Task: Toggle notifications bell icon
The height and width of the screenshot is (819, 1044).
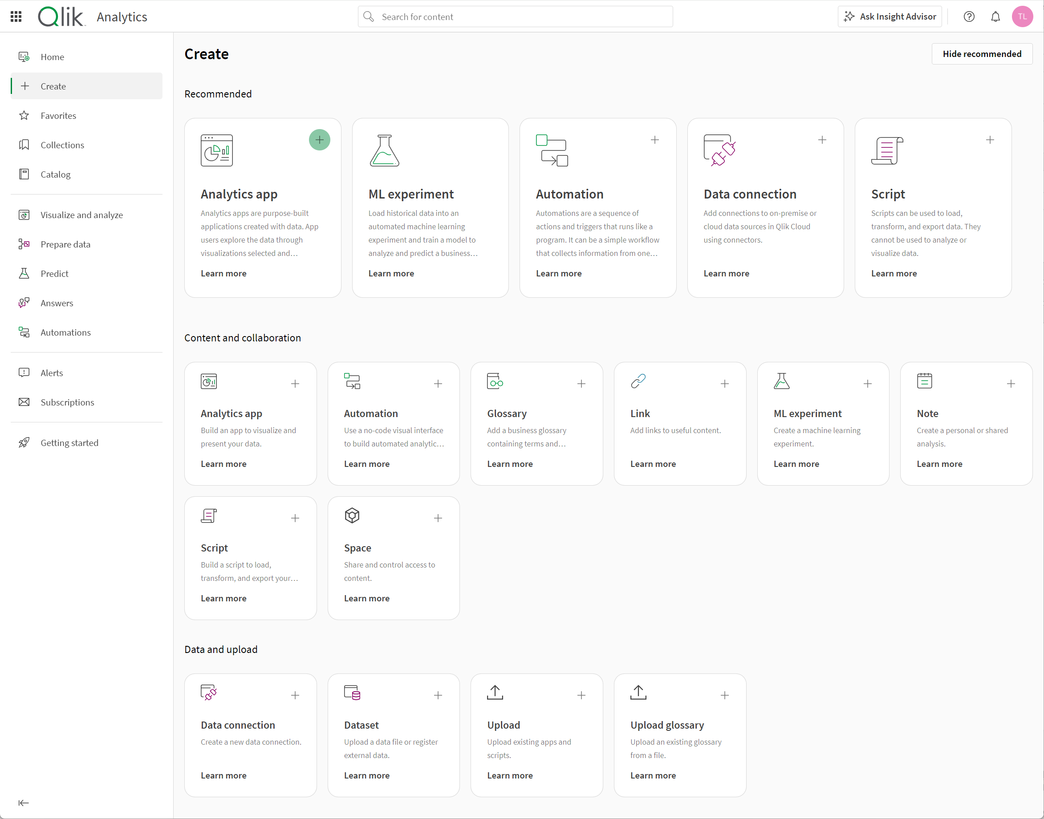Action: click(996, 17)
